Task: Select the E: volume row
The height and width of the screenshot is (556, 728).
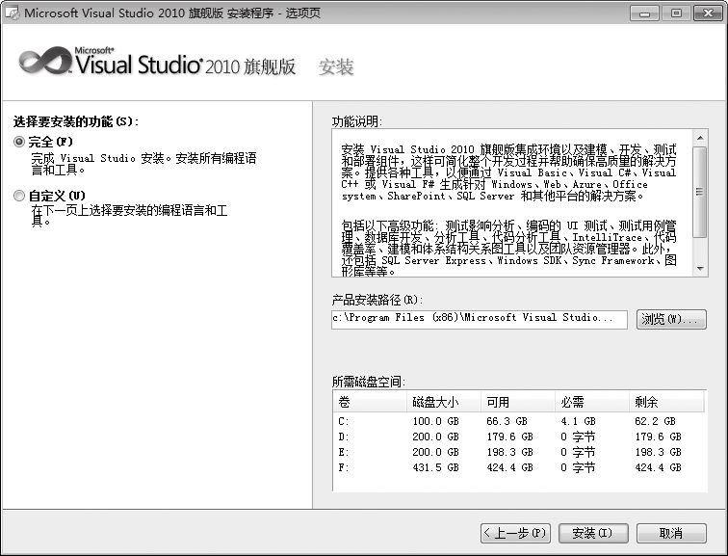Action: coord(519,452)
